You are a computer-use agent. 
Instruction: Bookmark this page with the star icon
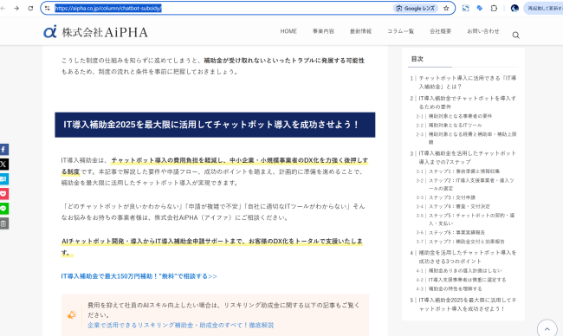click(446, 9)
